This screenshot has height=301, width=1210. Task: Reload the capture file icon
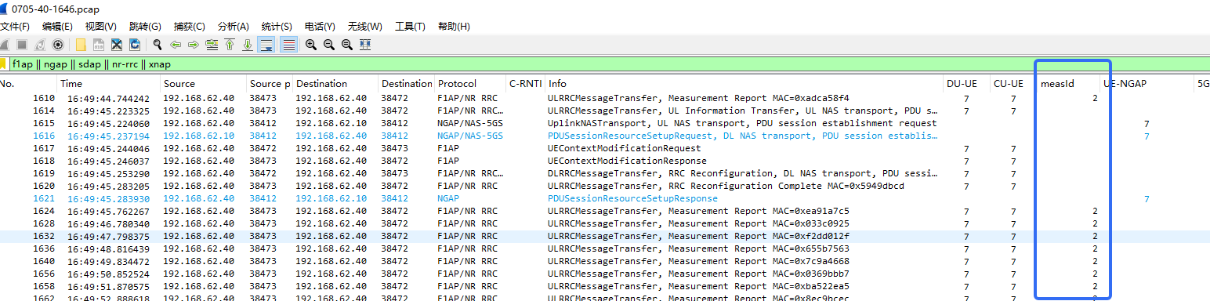[135, 45]
